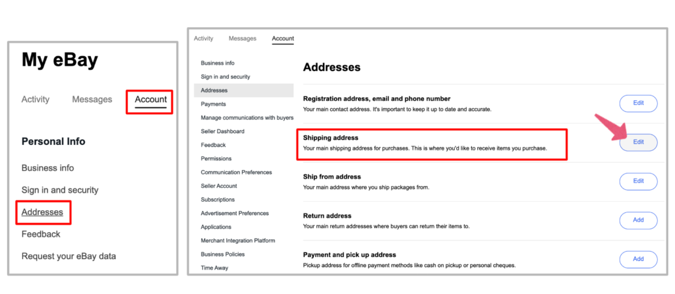Image resolution: width=675 pixels, height=294 pixels.
Task: Open Communication Preferences
Action: tap(236, 172)
